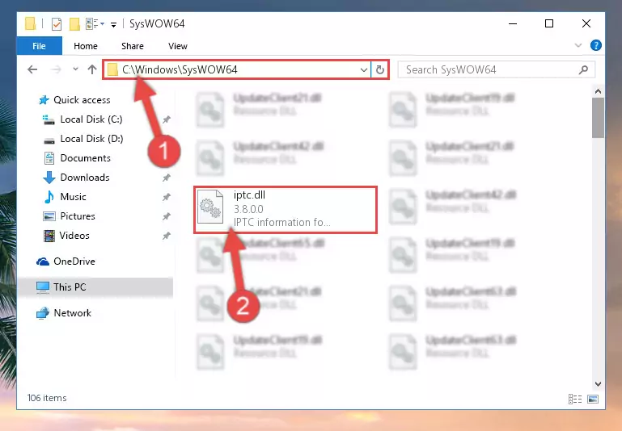Switch to the Home ribbon tab
Image resolution: width=622 pixels, height=431 pixels.
pyautogui.click(x=85, y=46)
